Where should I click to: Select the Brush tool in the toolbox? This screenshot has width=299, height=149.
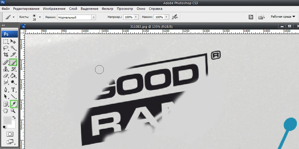coord(13,63)
